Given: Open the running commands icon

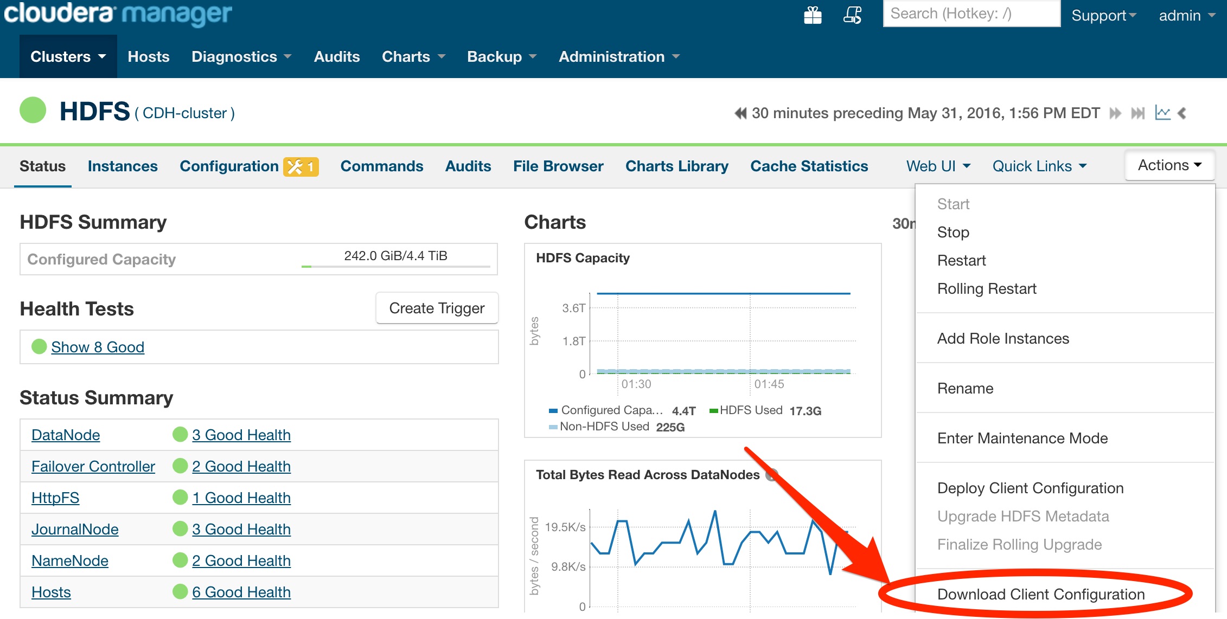Looking at the screenshot, I should (x=852, y=15).
